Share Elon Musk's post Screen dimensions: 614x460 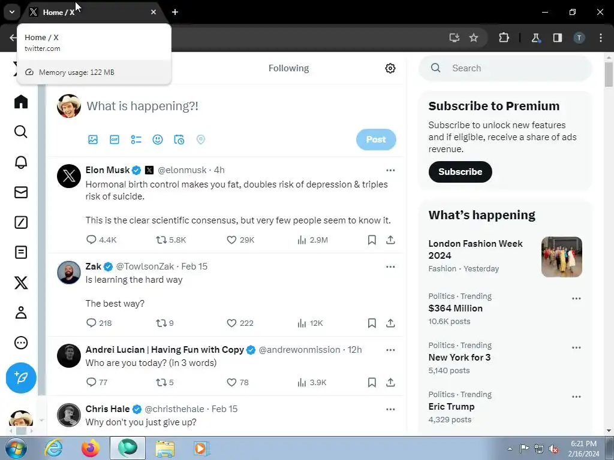pyautogui.click(x=390, y=240)
